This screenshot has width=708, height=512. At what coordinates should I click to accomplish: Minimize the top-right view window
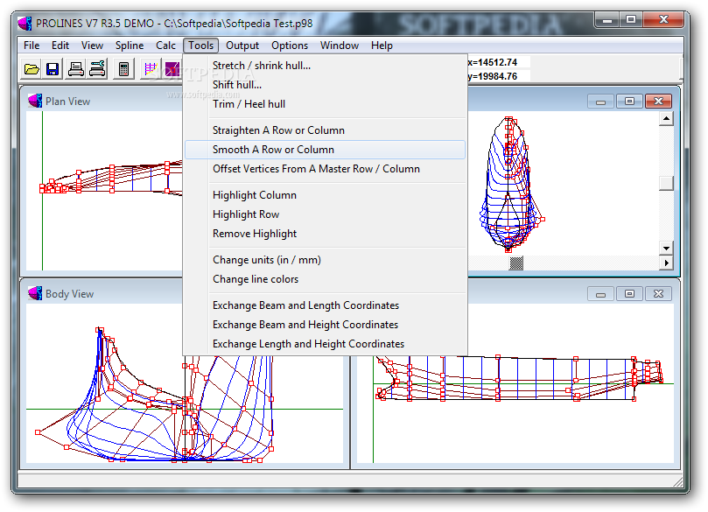tap(600, 102)
